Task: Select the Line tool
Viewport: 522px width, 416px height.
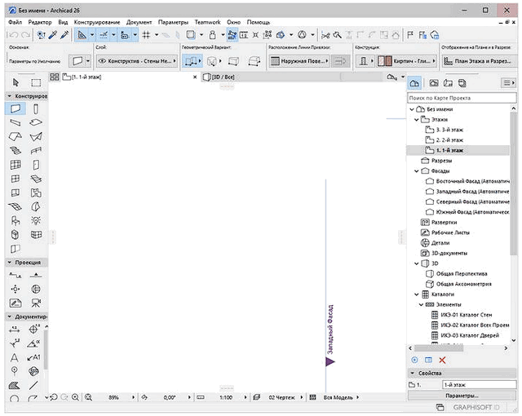Action: [x=33, y=386]
